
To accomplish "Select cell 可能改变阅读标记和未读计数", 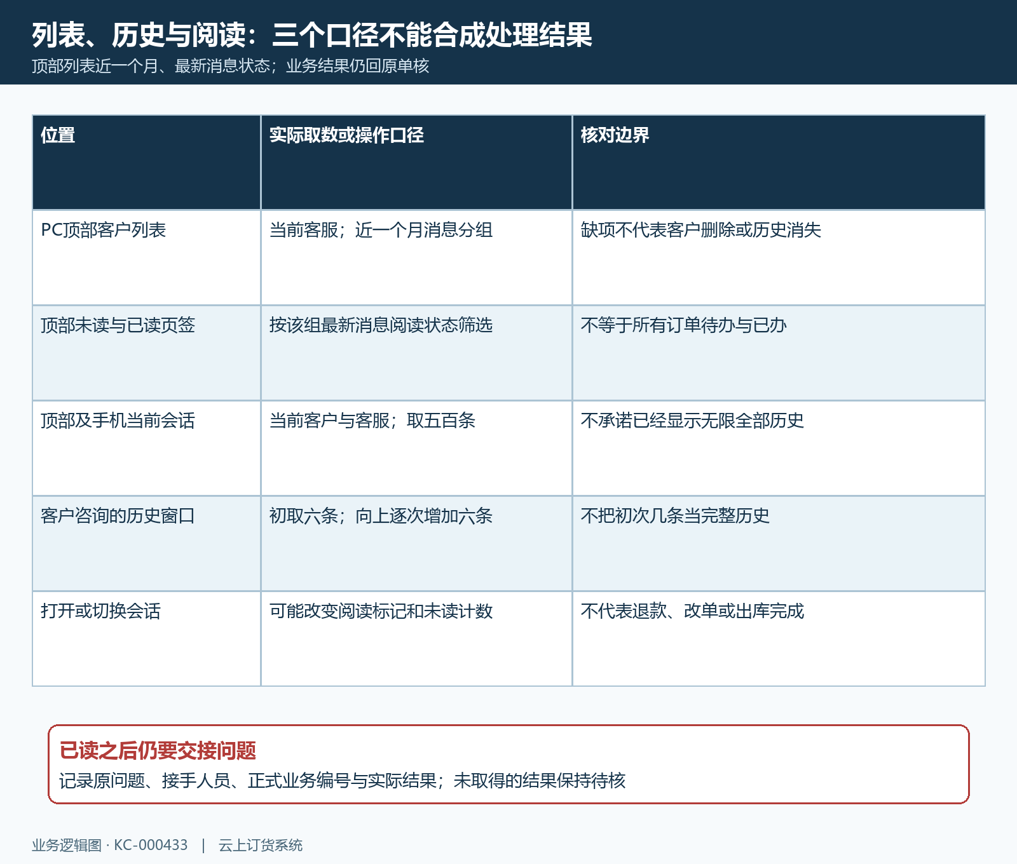I will tap(416, 639).
